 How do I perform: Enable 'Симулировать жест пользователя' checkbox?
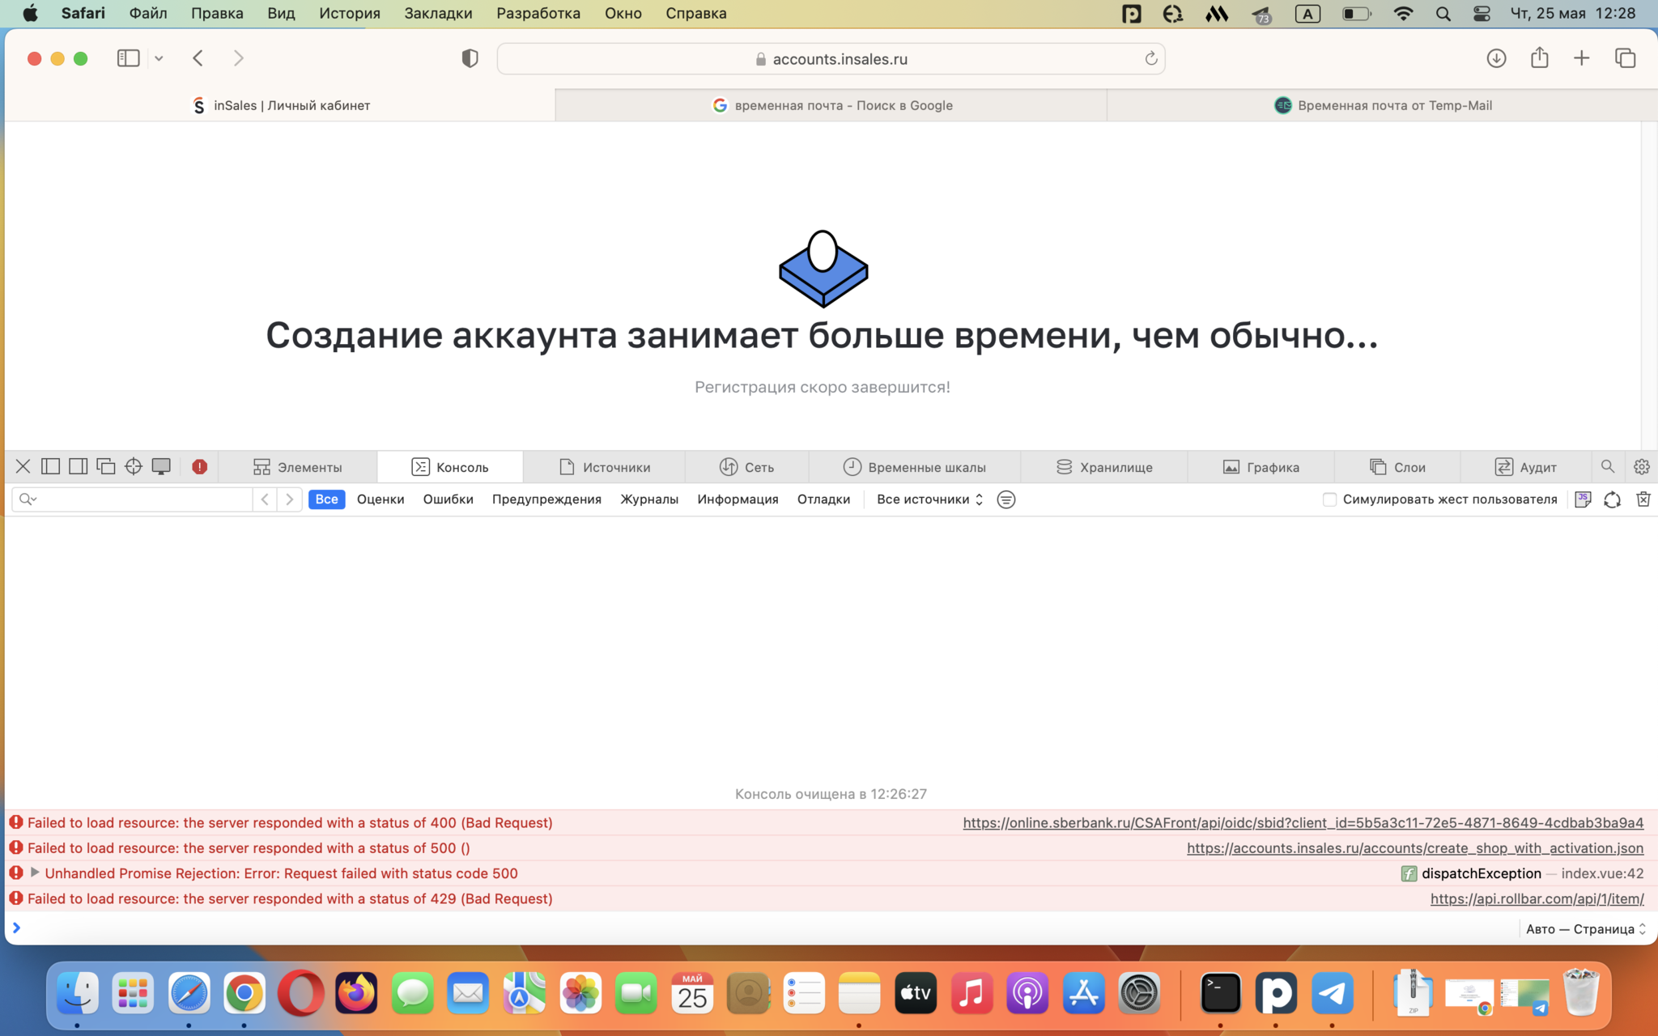(x=1329, y=499)
